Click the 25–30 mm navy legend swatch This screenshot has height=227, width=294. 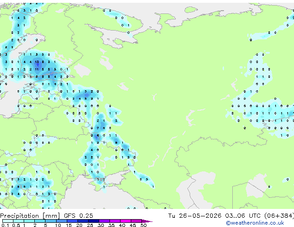(x=93, y=221)
